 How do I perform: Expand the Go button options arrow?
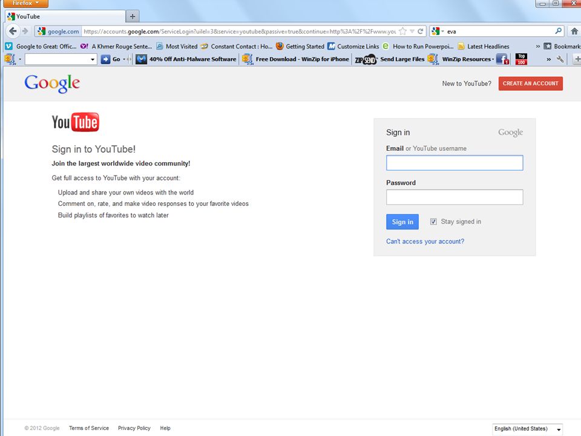point(124,59)
